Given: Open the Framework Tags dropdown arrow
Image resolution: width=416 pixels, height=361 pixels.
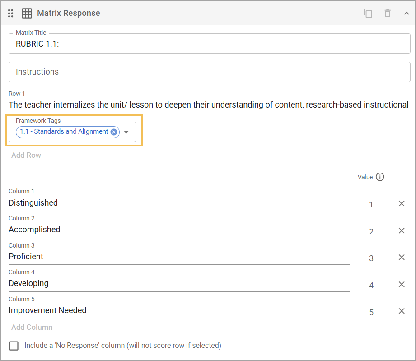Looking at the screenshot, I should [x=126, y=132].
